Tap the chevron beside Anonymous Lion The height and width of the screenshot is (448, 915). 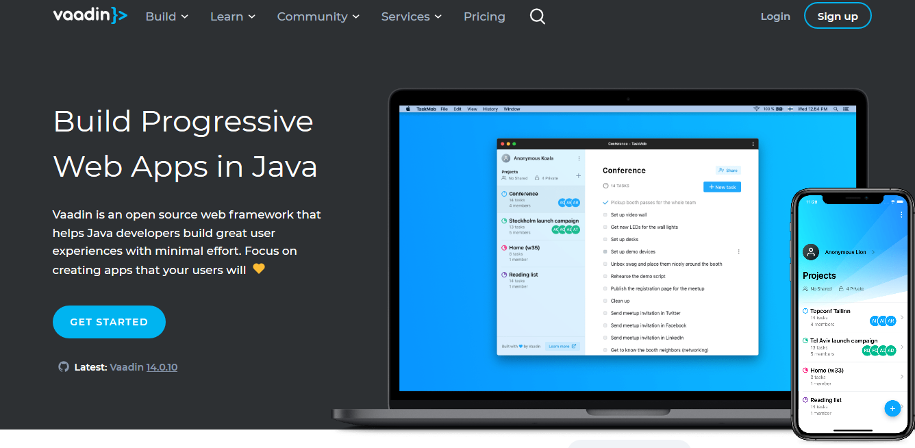point(873,252)
